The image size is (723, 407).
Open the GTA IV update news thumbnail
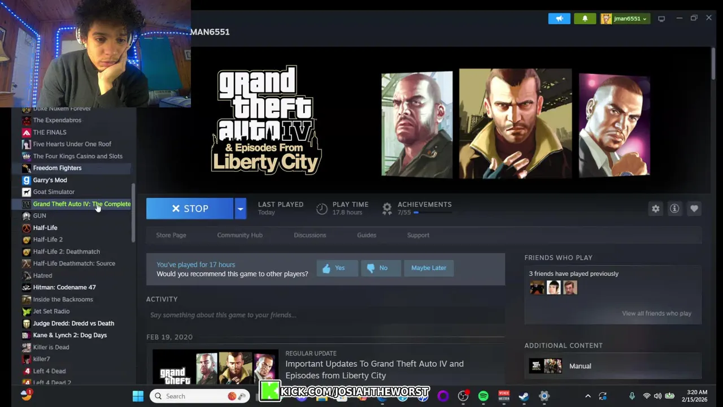point(215,367)
